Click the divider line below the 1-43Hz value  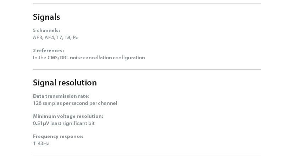pyautogui.click(x=147, y=155)
